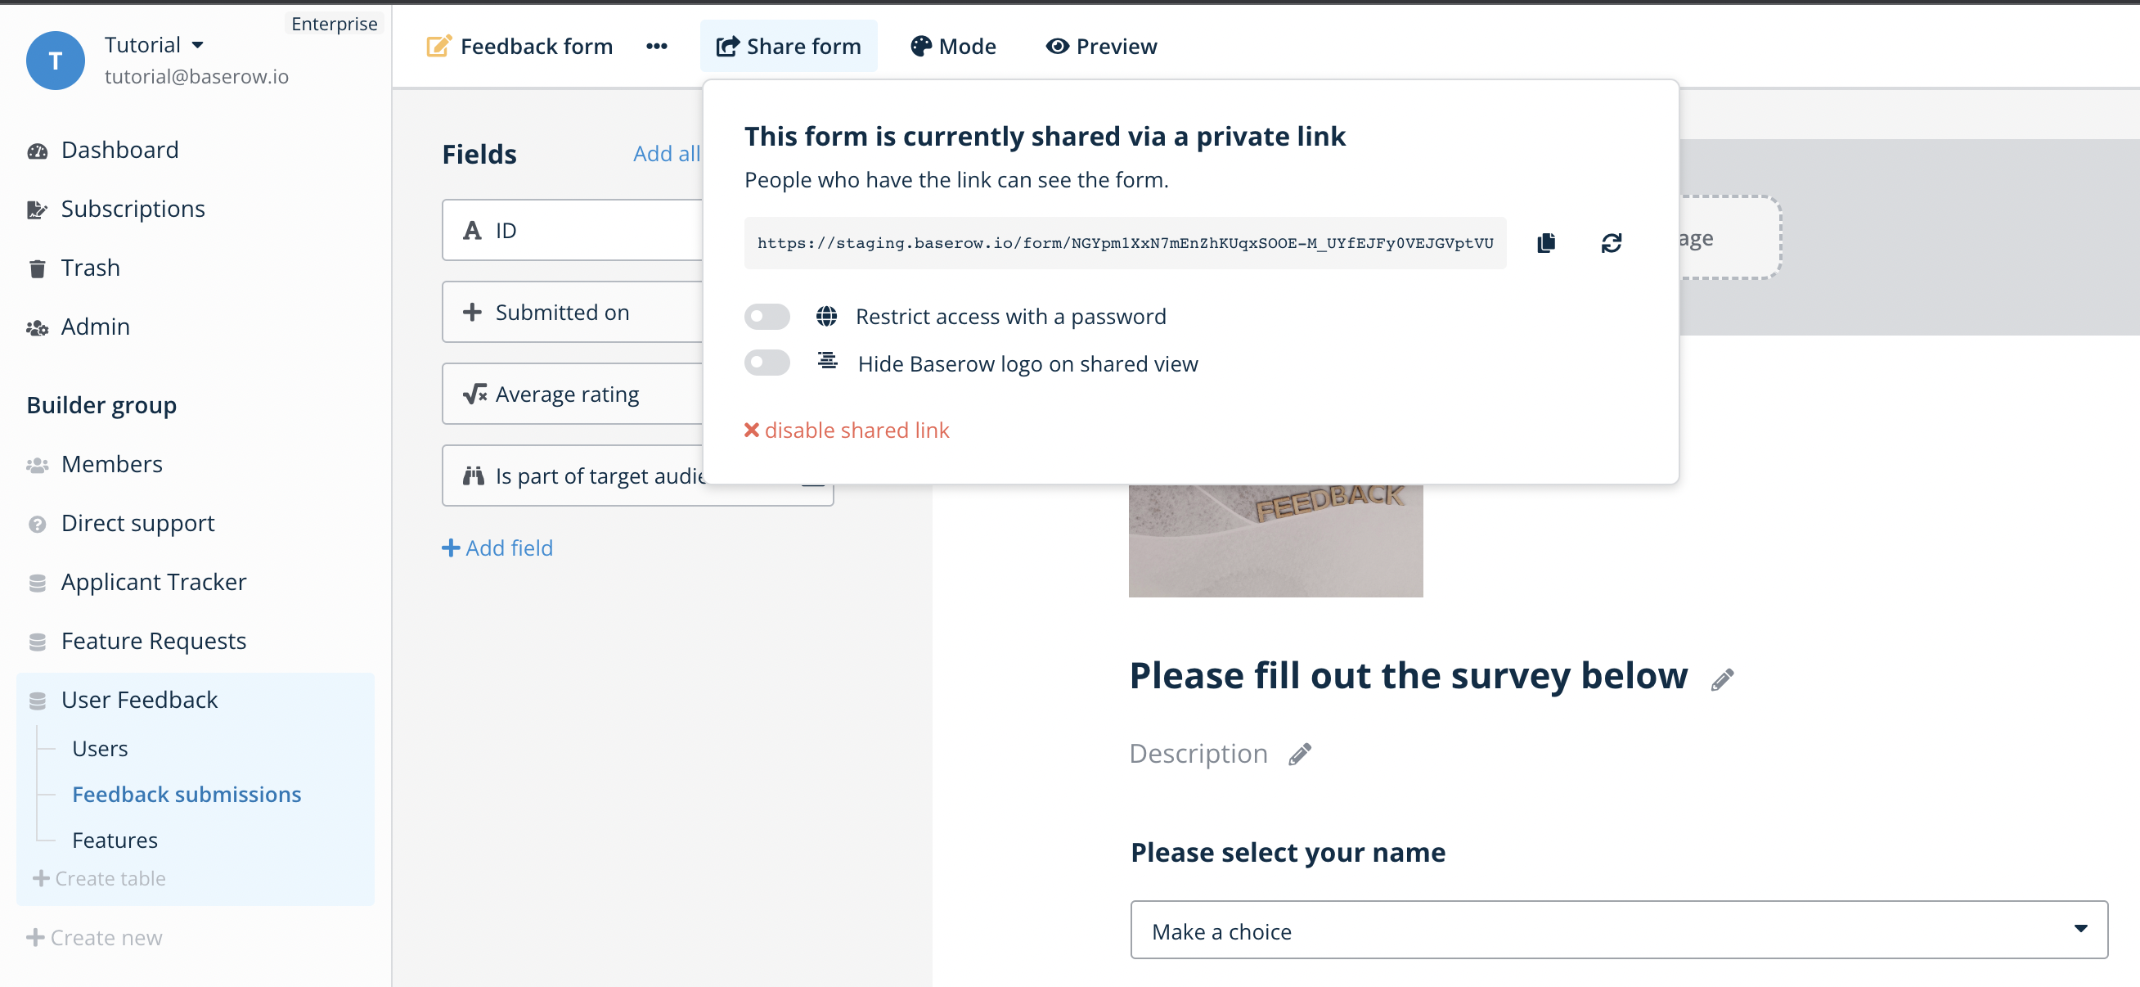Open Trash from the sidebar
Viewport: 2140px width, 987px height.
pos(92,267)
